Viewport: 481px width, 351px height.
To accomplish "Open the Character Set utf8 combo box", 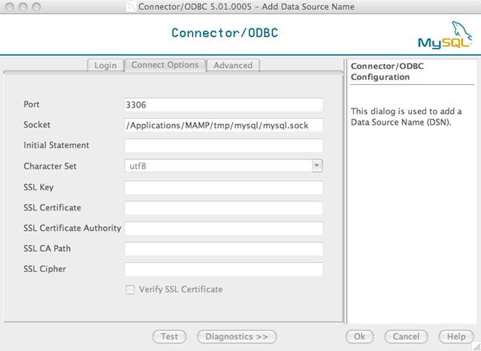I will coord(224,165).
